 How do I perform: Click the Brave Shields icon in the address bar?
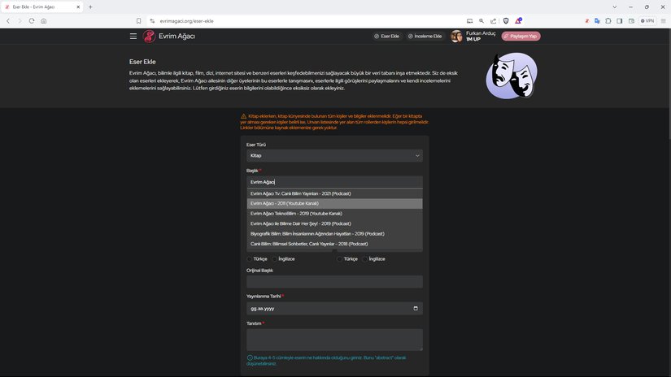pos(505,20)
